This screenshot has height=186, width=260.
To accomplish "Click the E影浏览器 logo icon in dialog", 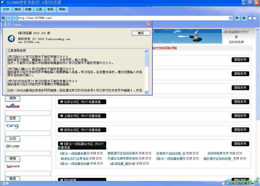I will (x=11, y=38).
